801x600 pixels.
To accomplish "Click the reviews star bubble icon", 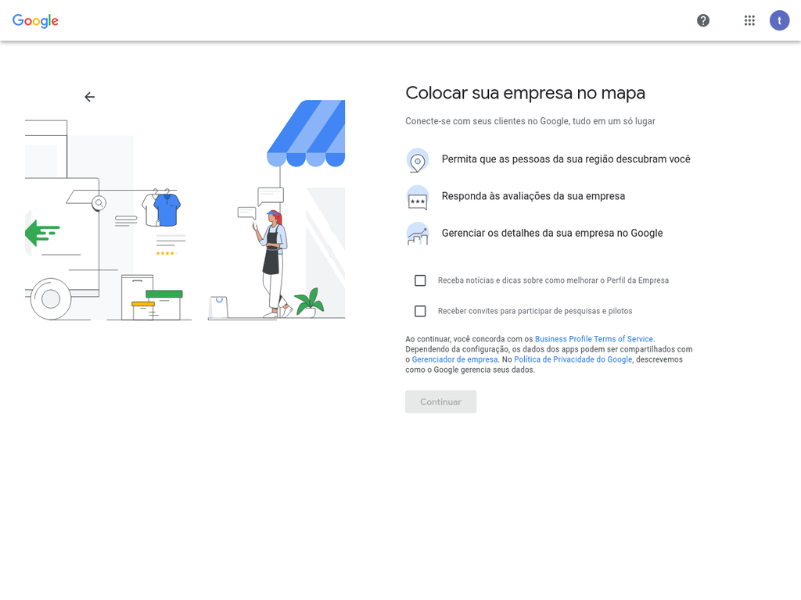I will point(418,198).
